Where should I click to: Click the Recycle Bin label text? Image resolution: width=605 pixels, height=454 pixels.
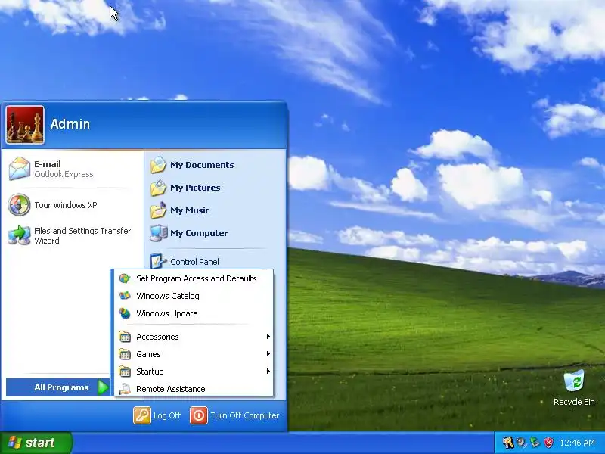pyautogui.click(x=574, y=402)
